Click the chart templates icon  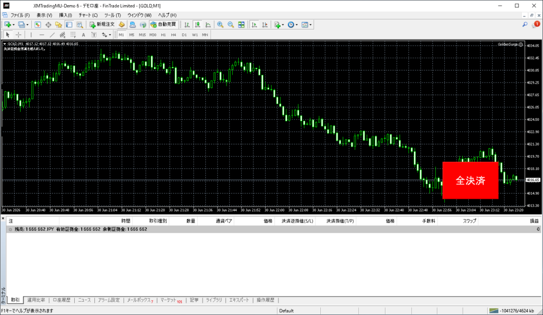305,24
